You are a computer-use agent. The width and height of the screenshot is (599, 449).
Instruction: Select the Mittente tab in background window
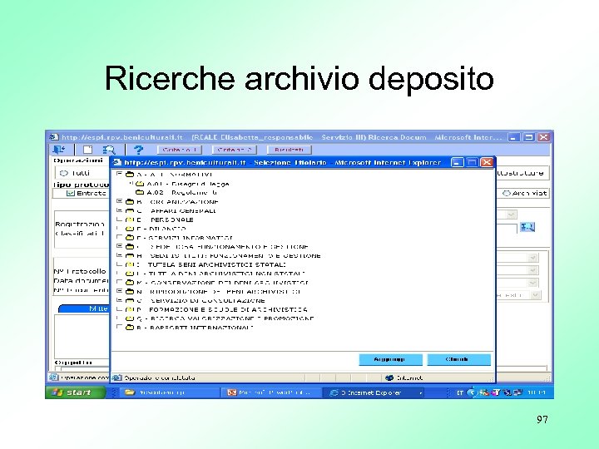(x=85, y=308)
